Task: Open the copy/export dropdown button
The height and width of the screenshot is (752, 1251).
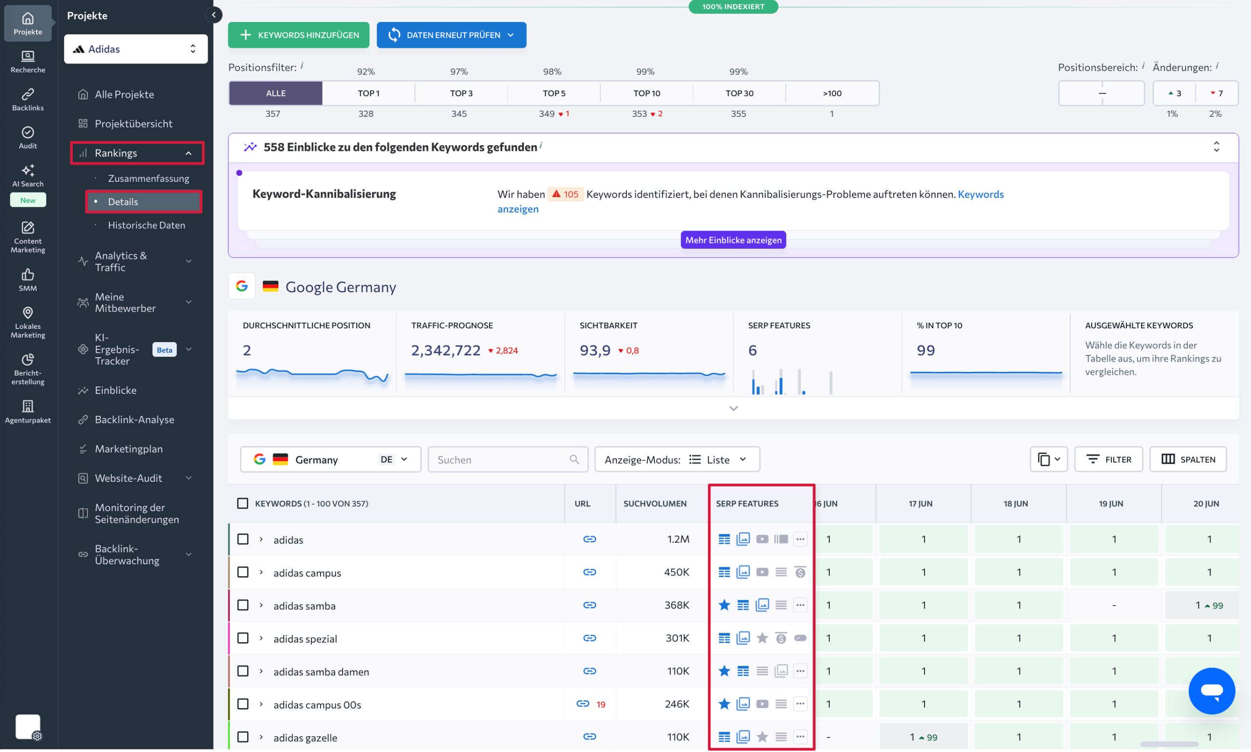Action: 1048,459
